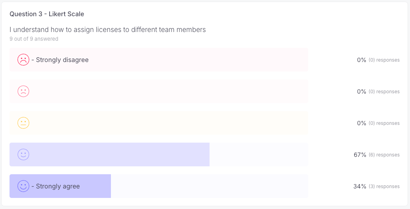410x209 pixels.
Task: Click the 34% filled Strongly agree bar
Action: point(60,186)
